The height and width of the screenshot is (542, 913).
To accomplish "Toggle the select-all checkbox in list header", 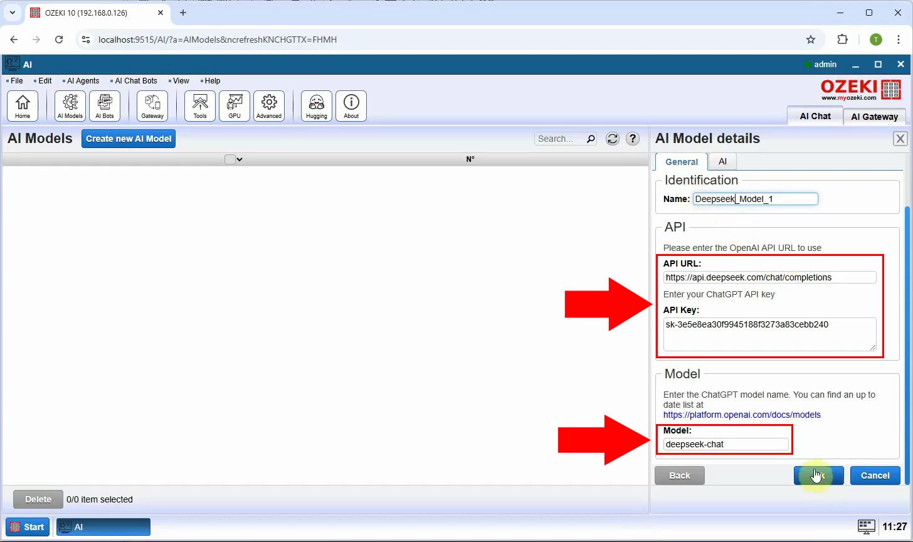I will point(230,159).
